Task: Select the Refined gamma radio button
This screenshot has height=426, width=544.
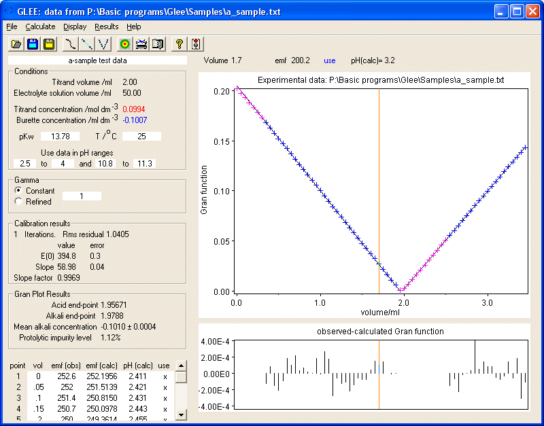Action: [x=18, y=202]
